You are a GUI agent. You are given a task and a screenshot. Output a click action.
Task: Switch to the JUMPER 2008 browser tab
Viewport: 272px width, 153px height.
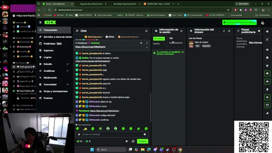158,4
